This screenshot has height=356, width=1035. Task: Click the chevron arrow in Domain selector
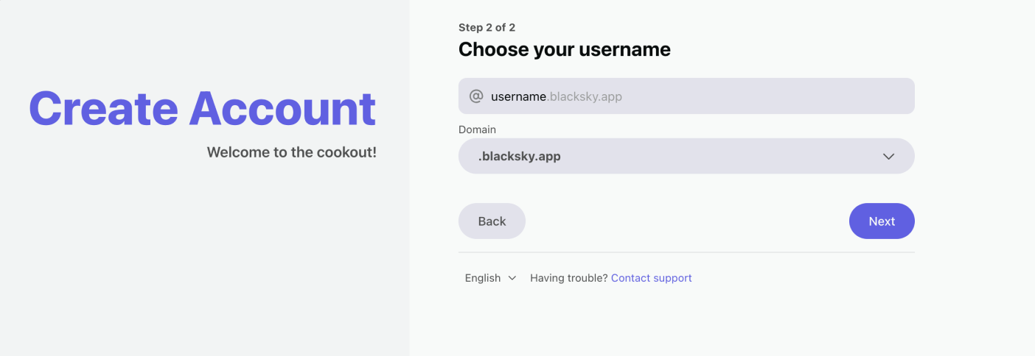point(888,157)
